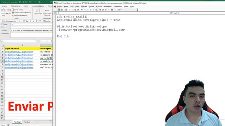
Task: Switch to Página Inicial ribbon tab
Action: pyautogui.click(x=15, y=6)
